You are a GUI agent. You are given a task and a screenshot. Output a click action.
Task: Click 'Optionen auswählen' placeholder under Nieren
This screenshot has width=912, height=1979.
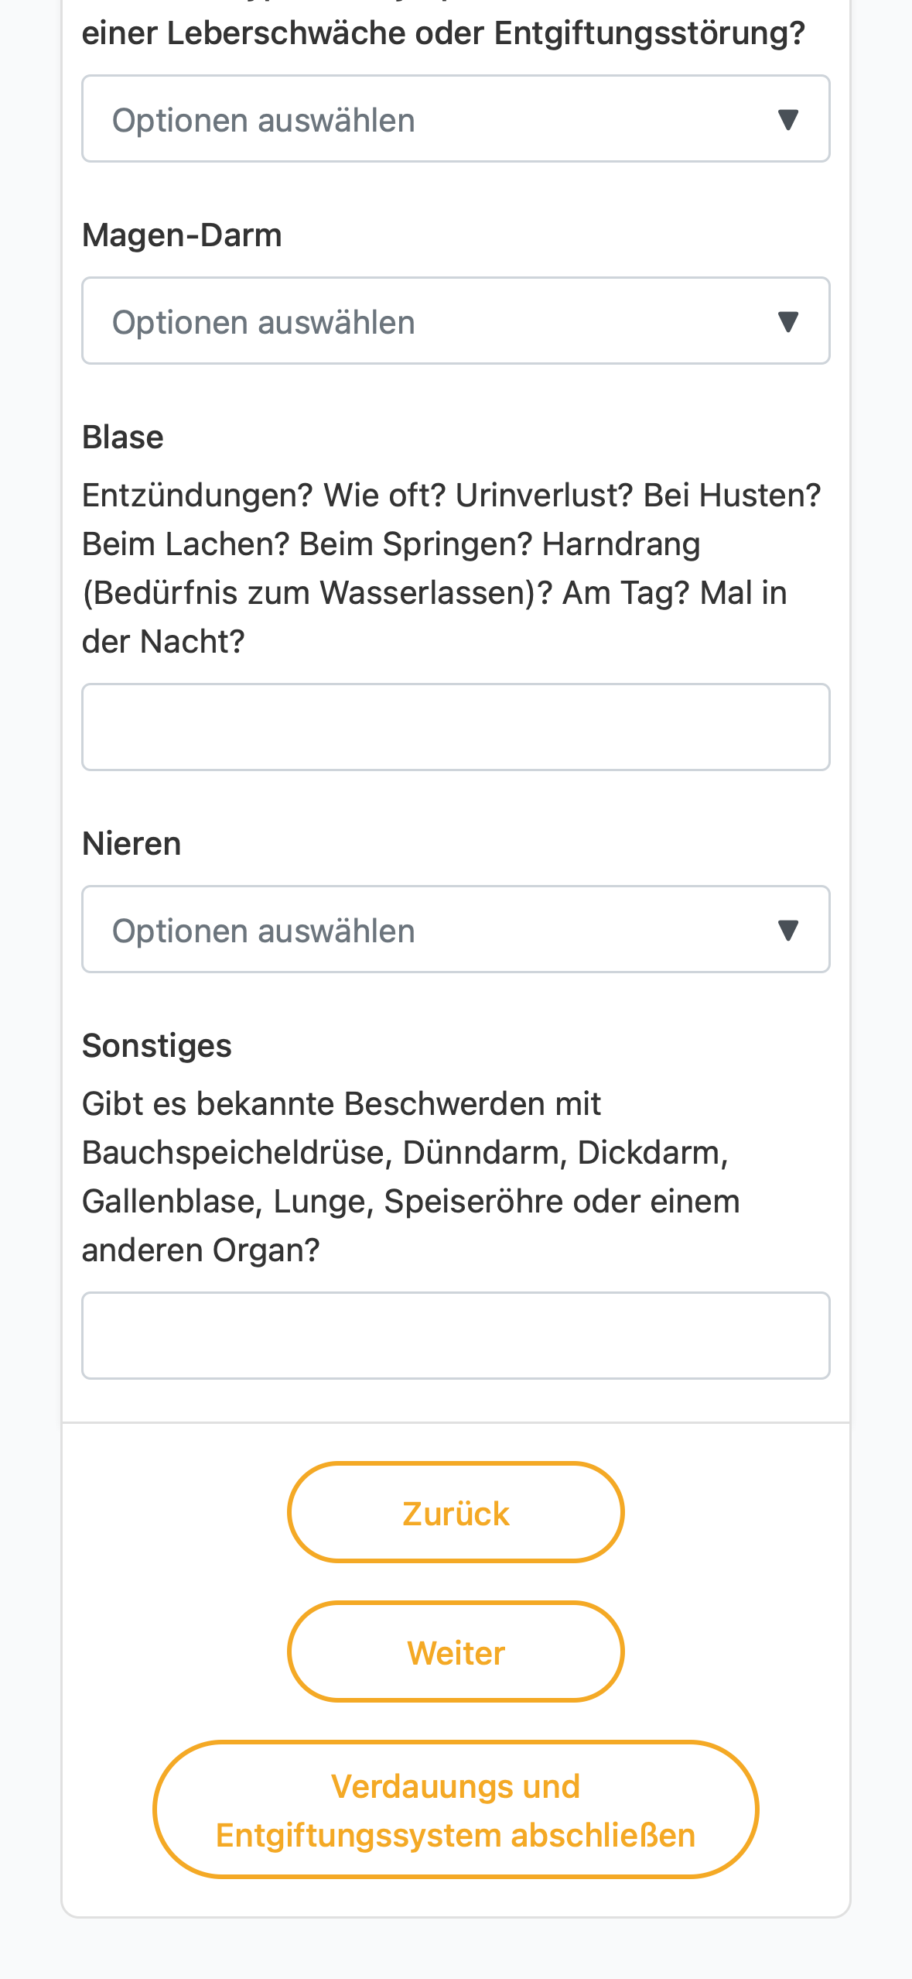coord(264,931)
